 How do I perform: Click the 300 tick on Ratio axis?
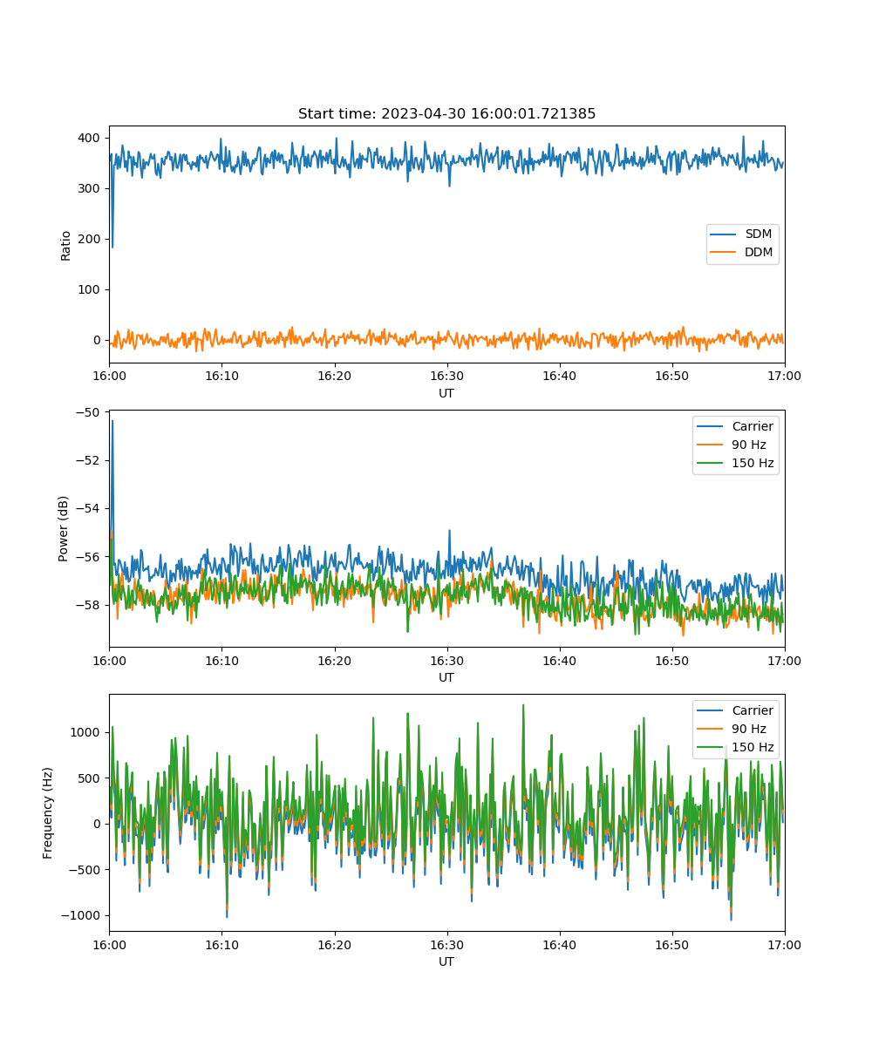[91, 188]
